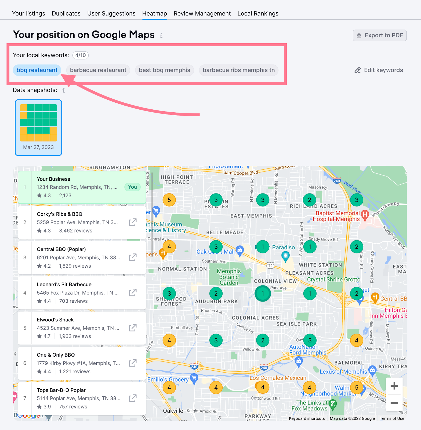Select the One & Only BBQ listing
The height and width of the screenshot is (430, 421).
click(82, 363)
